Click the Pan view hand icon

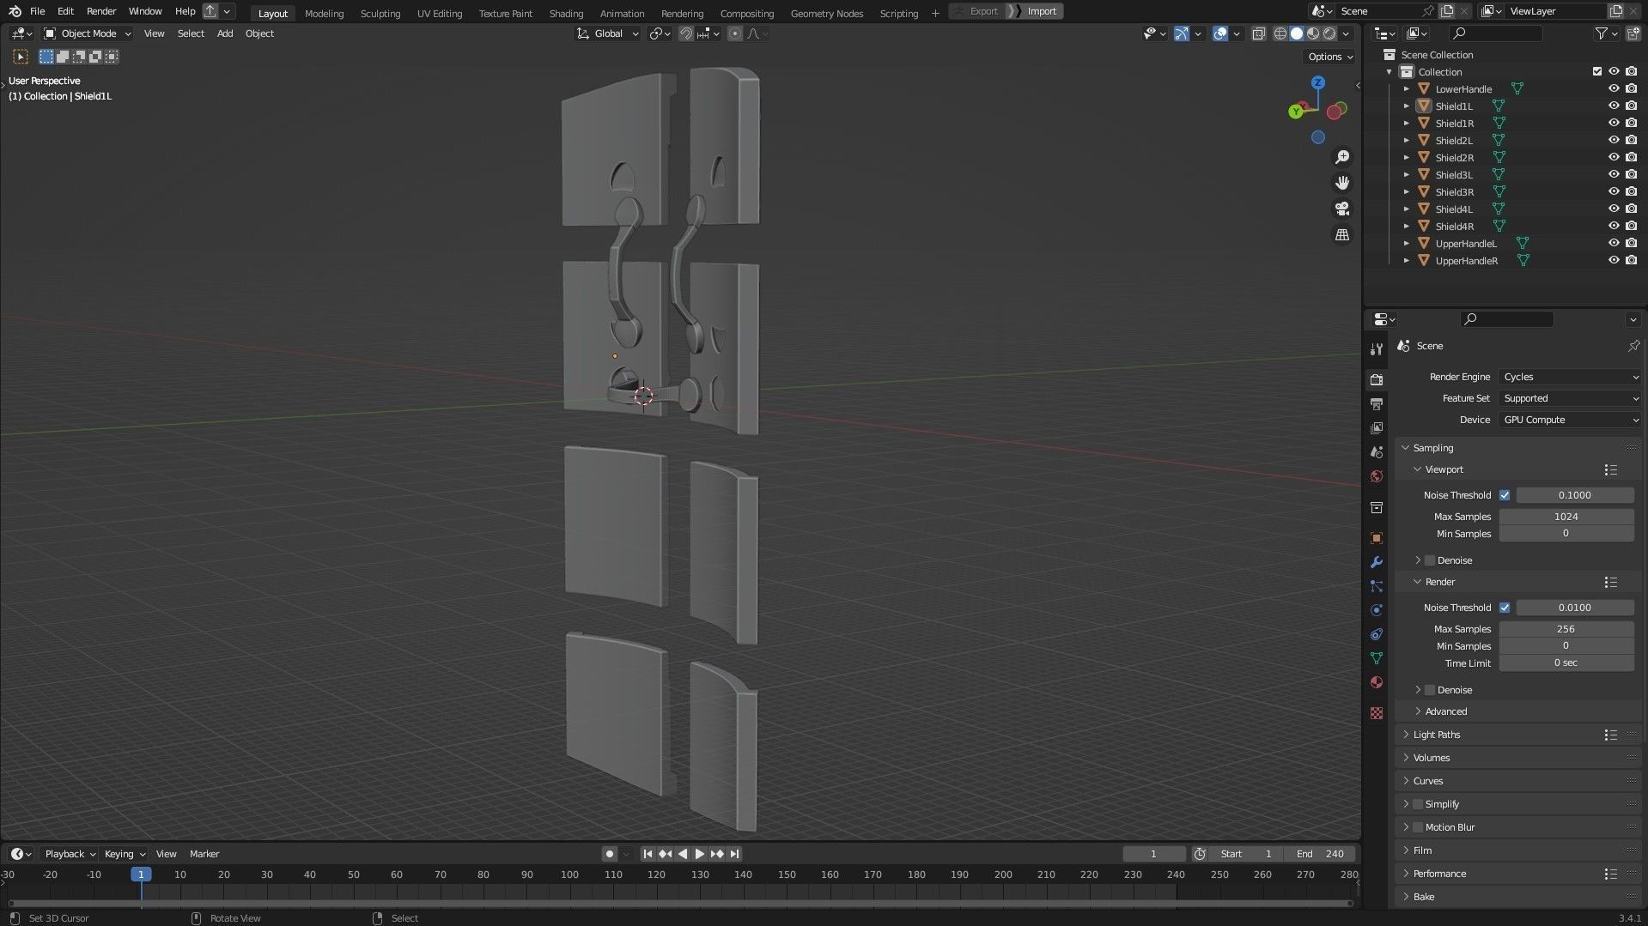click(1342, 183)
